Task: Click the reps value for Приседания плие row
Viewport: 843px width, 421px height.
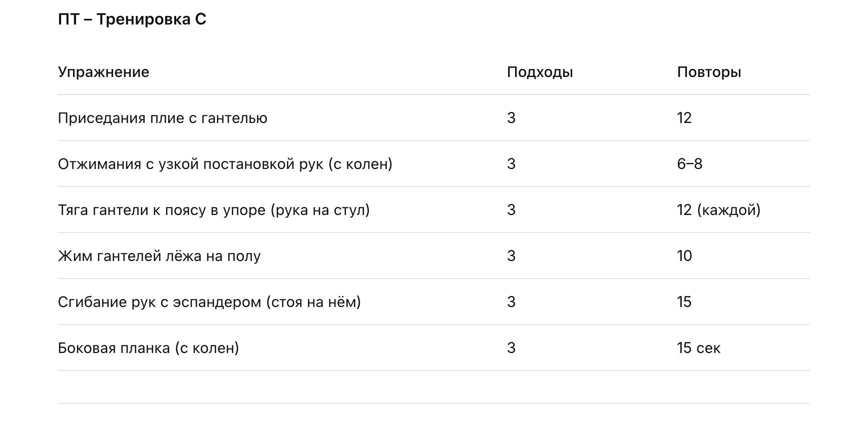Action: click(684, 118)
